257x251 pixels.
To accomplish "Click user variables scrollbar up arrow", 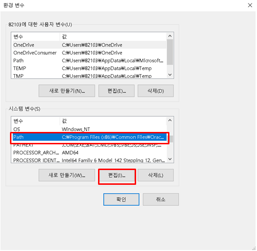I will (x=170, y=36).
